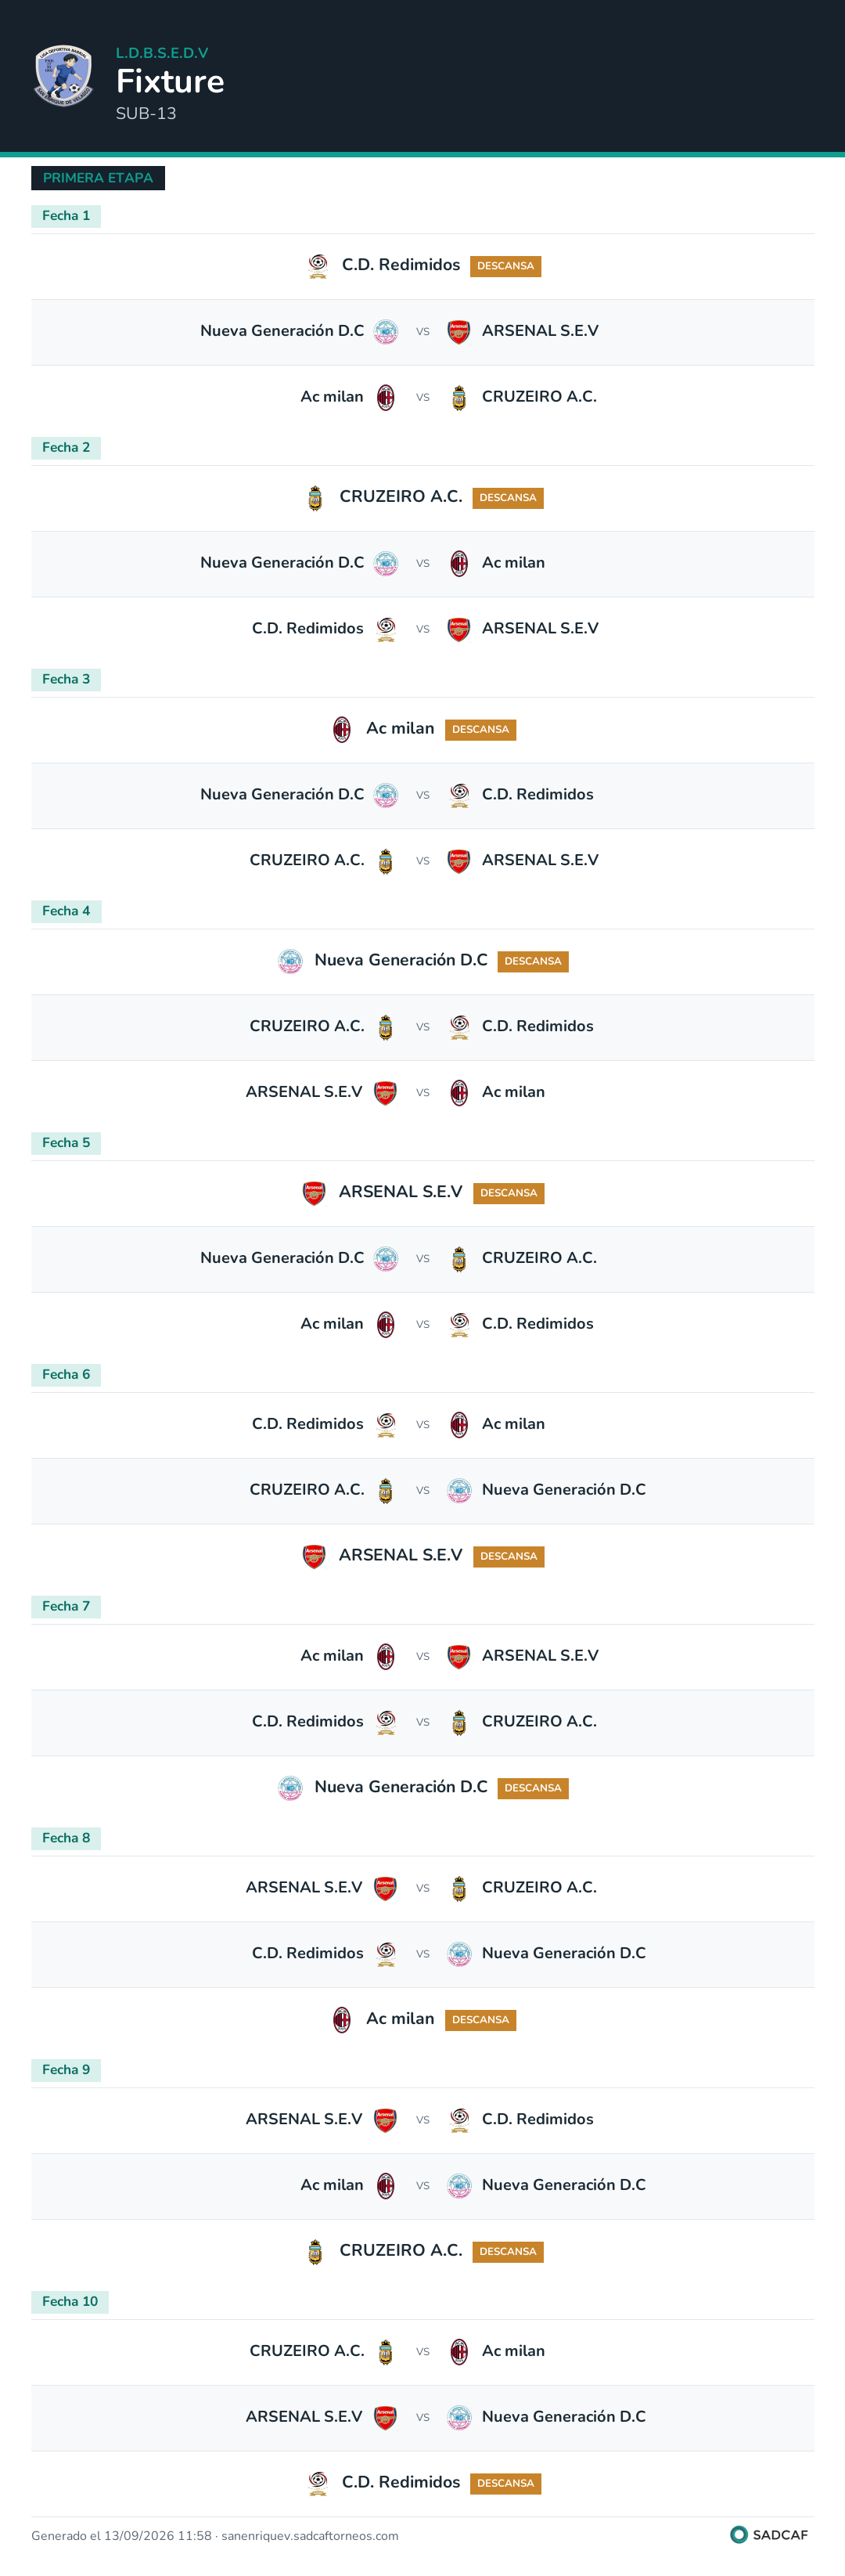Open Nueva Generación D.C name in Fecha 2 match
845x2576 pixels.
[282, 563]
